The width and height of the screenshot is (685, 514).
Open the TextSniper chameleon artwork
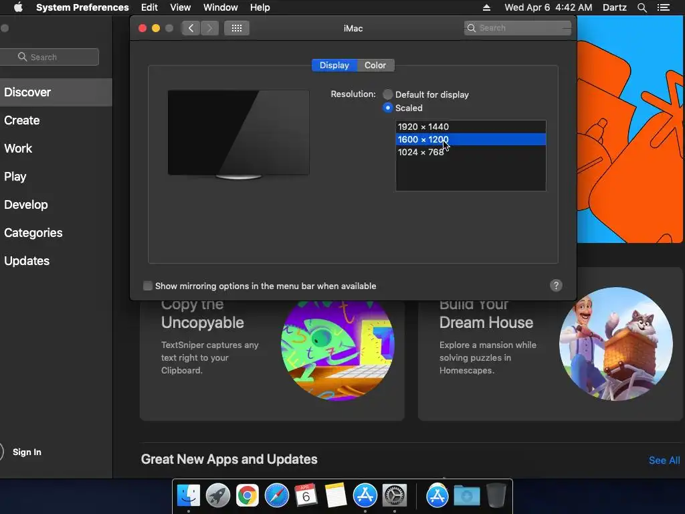(338, 349)
